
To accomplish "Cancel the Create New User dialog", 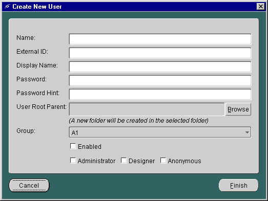I will 29,185.
